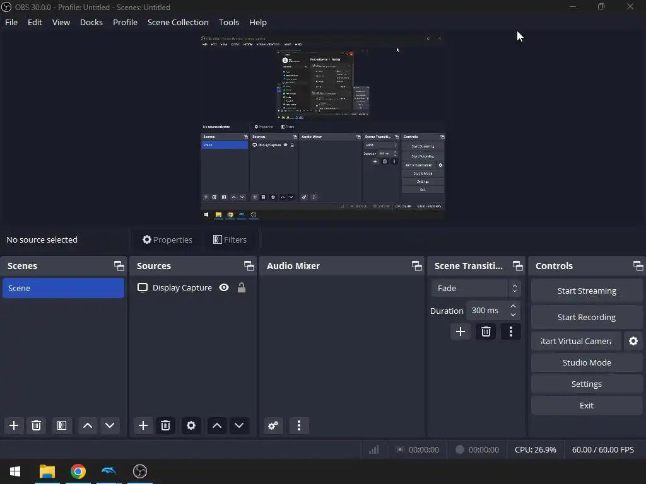Float the Scene Transitions dock panel
The height and width of the screenshot is (484, 646).
coord(517,266)
